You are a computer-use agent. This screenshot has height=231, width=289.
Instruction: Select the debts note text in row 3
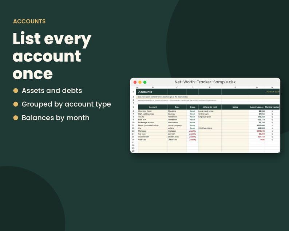tap(177, 100)
